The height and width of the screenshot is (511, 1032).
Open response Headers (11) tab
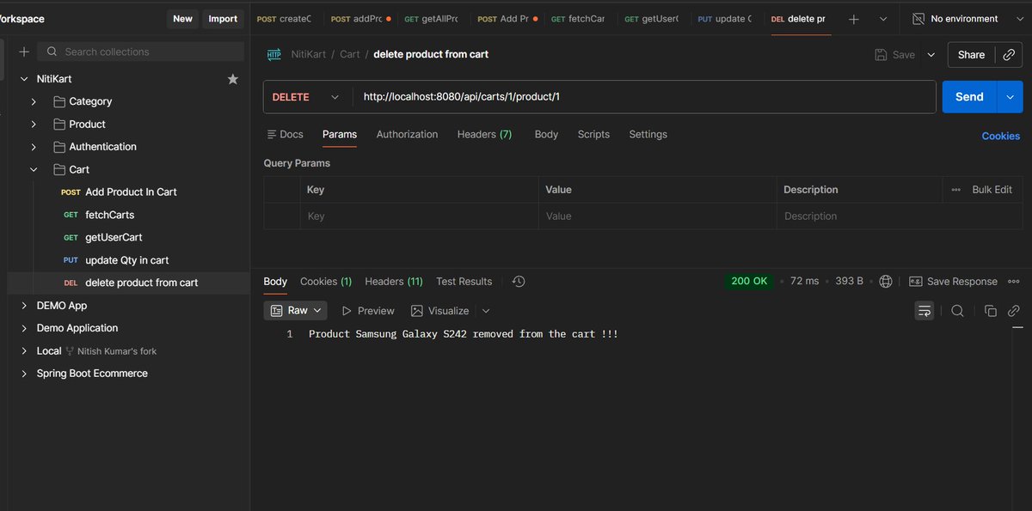tap(394, 282)
